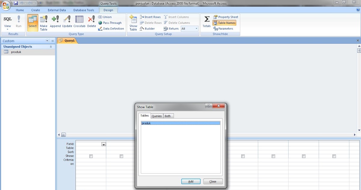Click Insert Columns in Query Setup
The width and height of the screenshot is (361, 190).
pyautogui.click(x=176, y=17)
